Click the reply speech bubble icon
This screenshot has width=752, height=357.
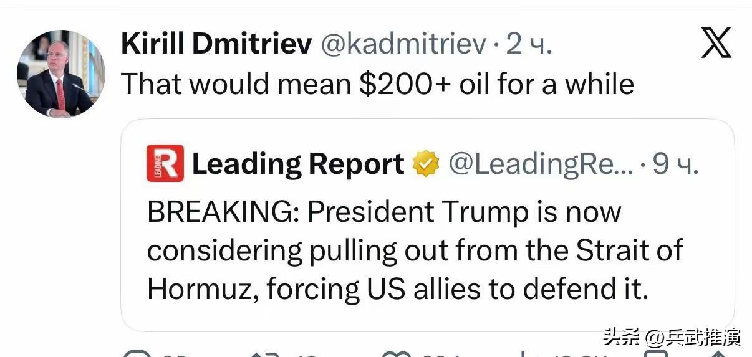click(x=137, y=354)
